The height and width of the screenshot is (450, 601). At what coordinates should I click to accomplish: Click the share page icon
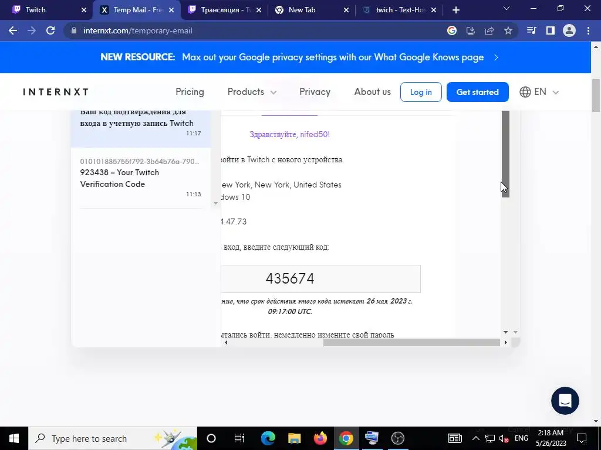pos(489,30)
